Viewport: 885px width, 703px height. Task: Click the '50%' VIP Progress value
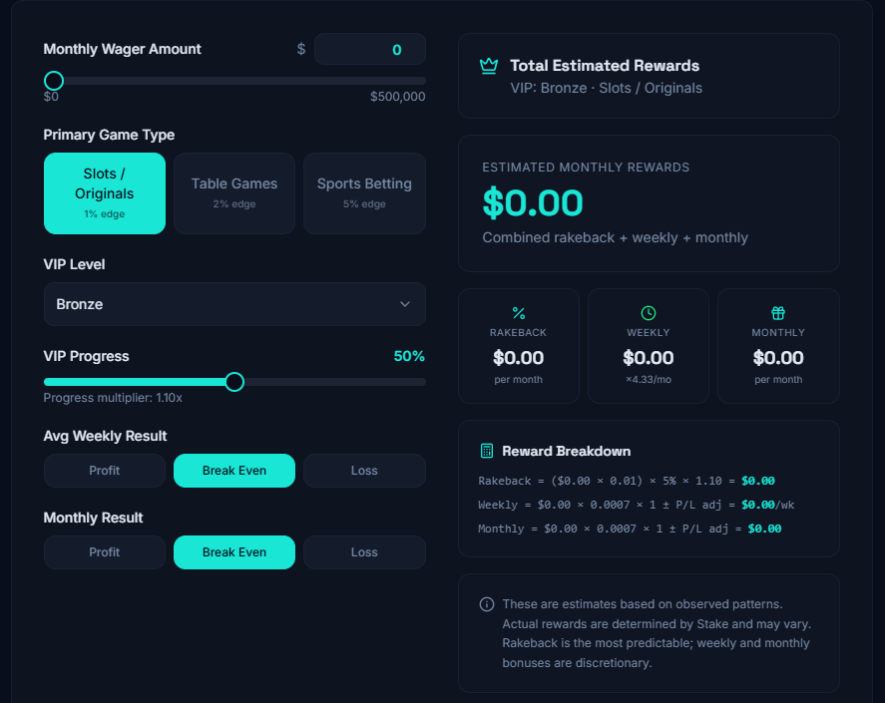click(409, 356)
